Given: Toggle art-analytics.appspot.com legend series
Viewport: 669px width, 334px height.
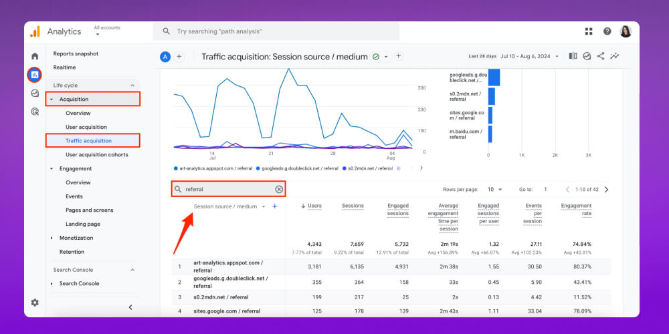Looking at the screenshot, I should (213, 168).
